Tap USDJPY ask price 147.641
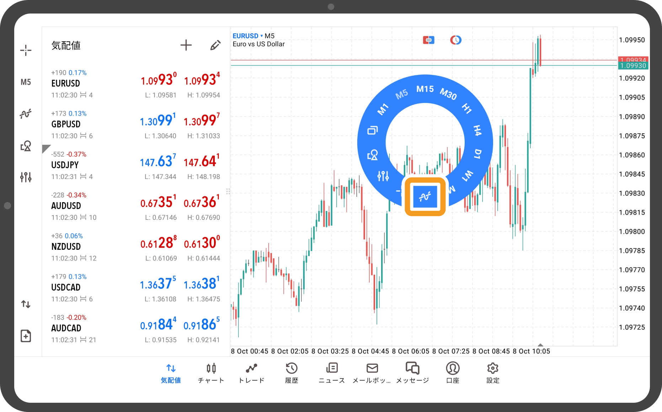This screenshot has width=662, height=412. tap(202, 161)
